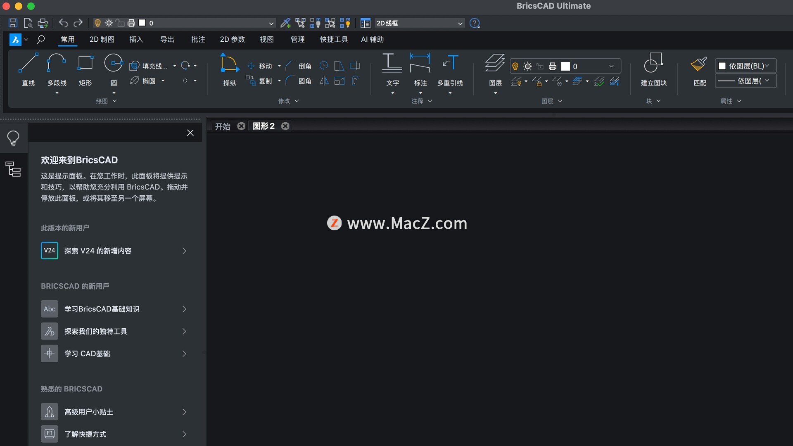Choose the Rectangle (矩形) tool

coord(85,64)
